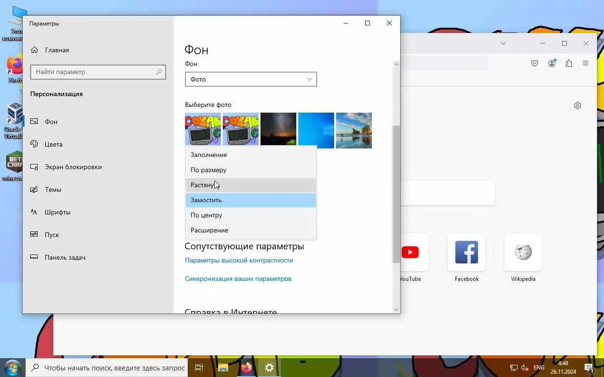The image size is (604, 377).
Task: Click the magnifier in Найти параметр box
Action: (x=159, y=72)
